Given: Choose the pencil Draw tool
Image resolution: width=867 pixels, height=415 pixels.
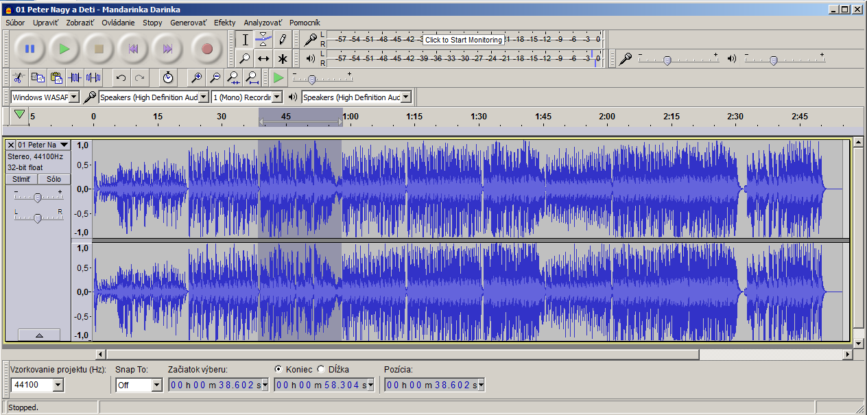Looking at the screenshot, I should [x=282, y=40].
